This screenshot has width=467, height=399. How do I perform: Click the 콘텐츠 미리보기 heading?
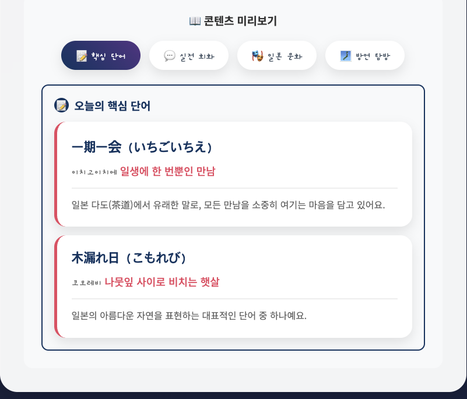[x=233, y=21]
